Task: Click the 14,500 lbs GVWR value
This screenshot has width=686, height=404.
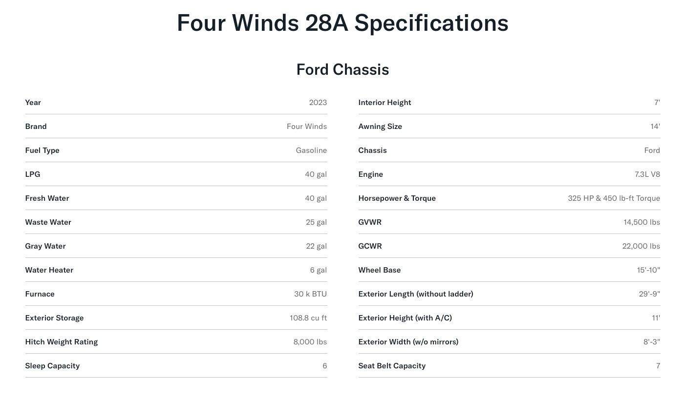Action: click(x=642, y=222)
